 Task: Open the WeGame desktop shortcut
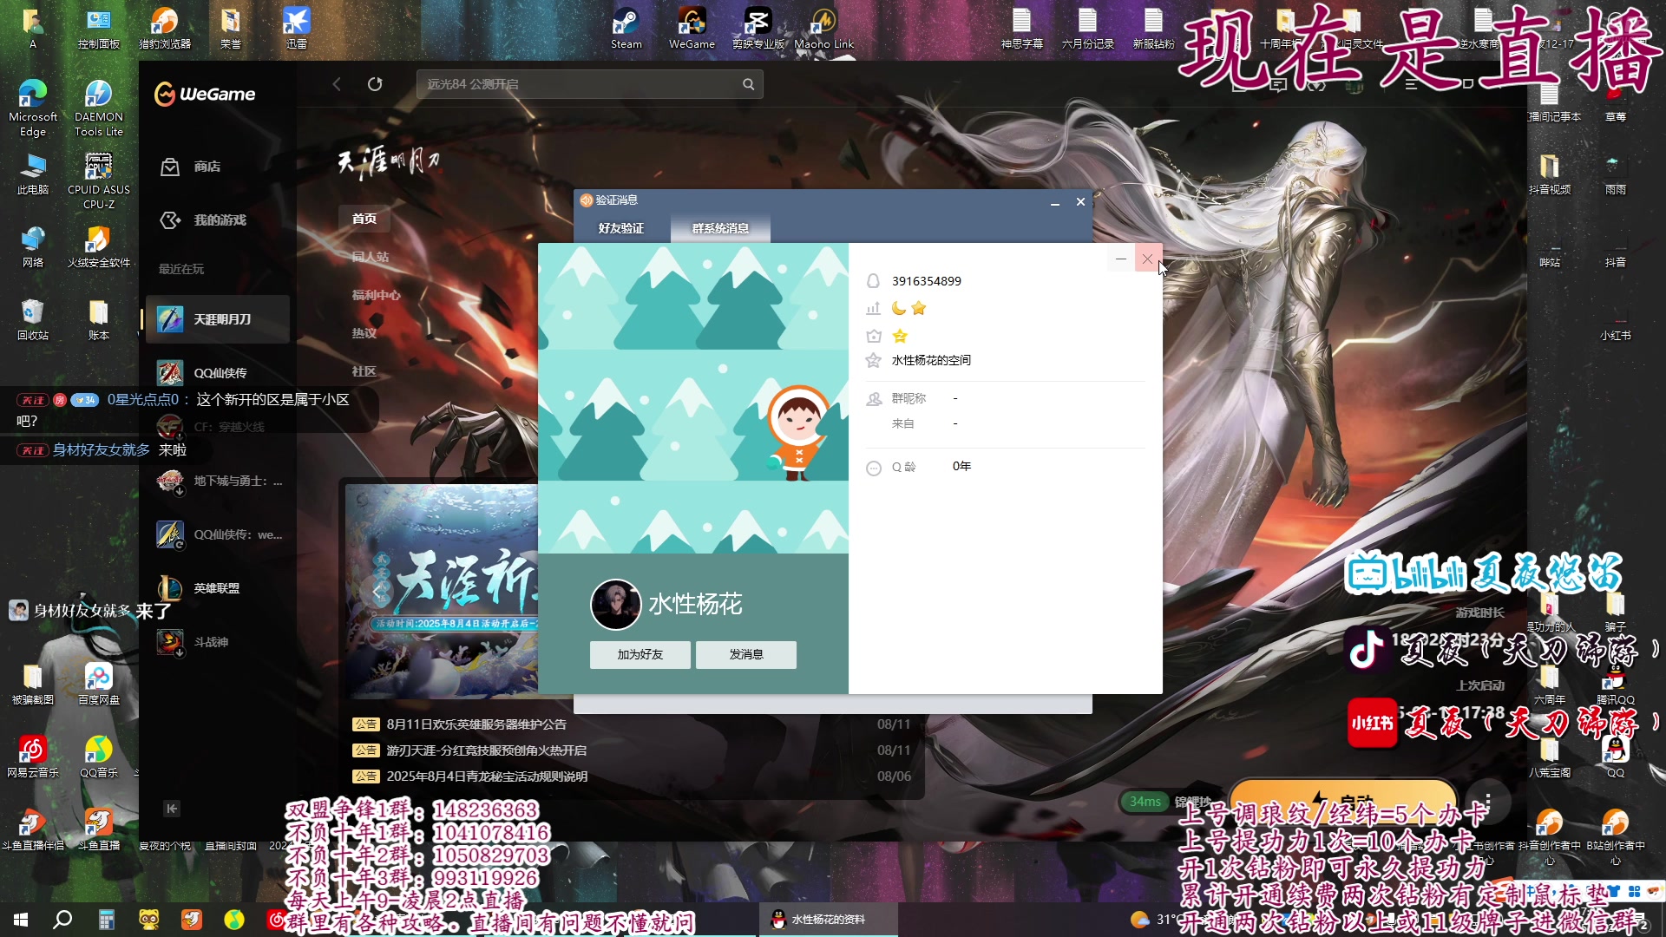692,28
